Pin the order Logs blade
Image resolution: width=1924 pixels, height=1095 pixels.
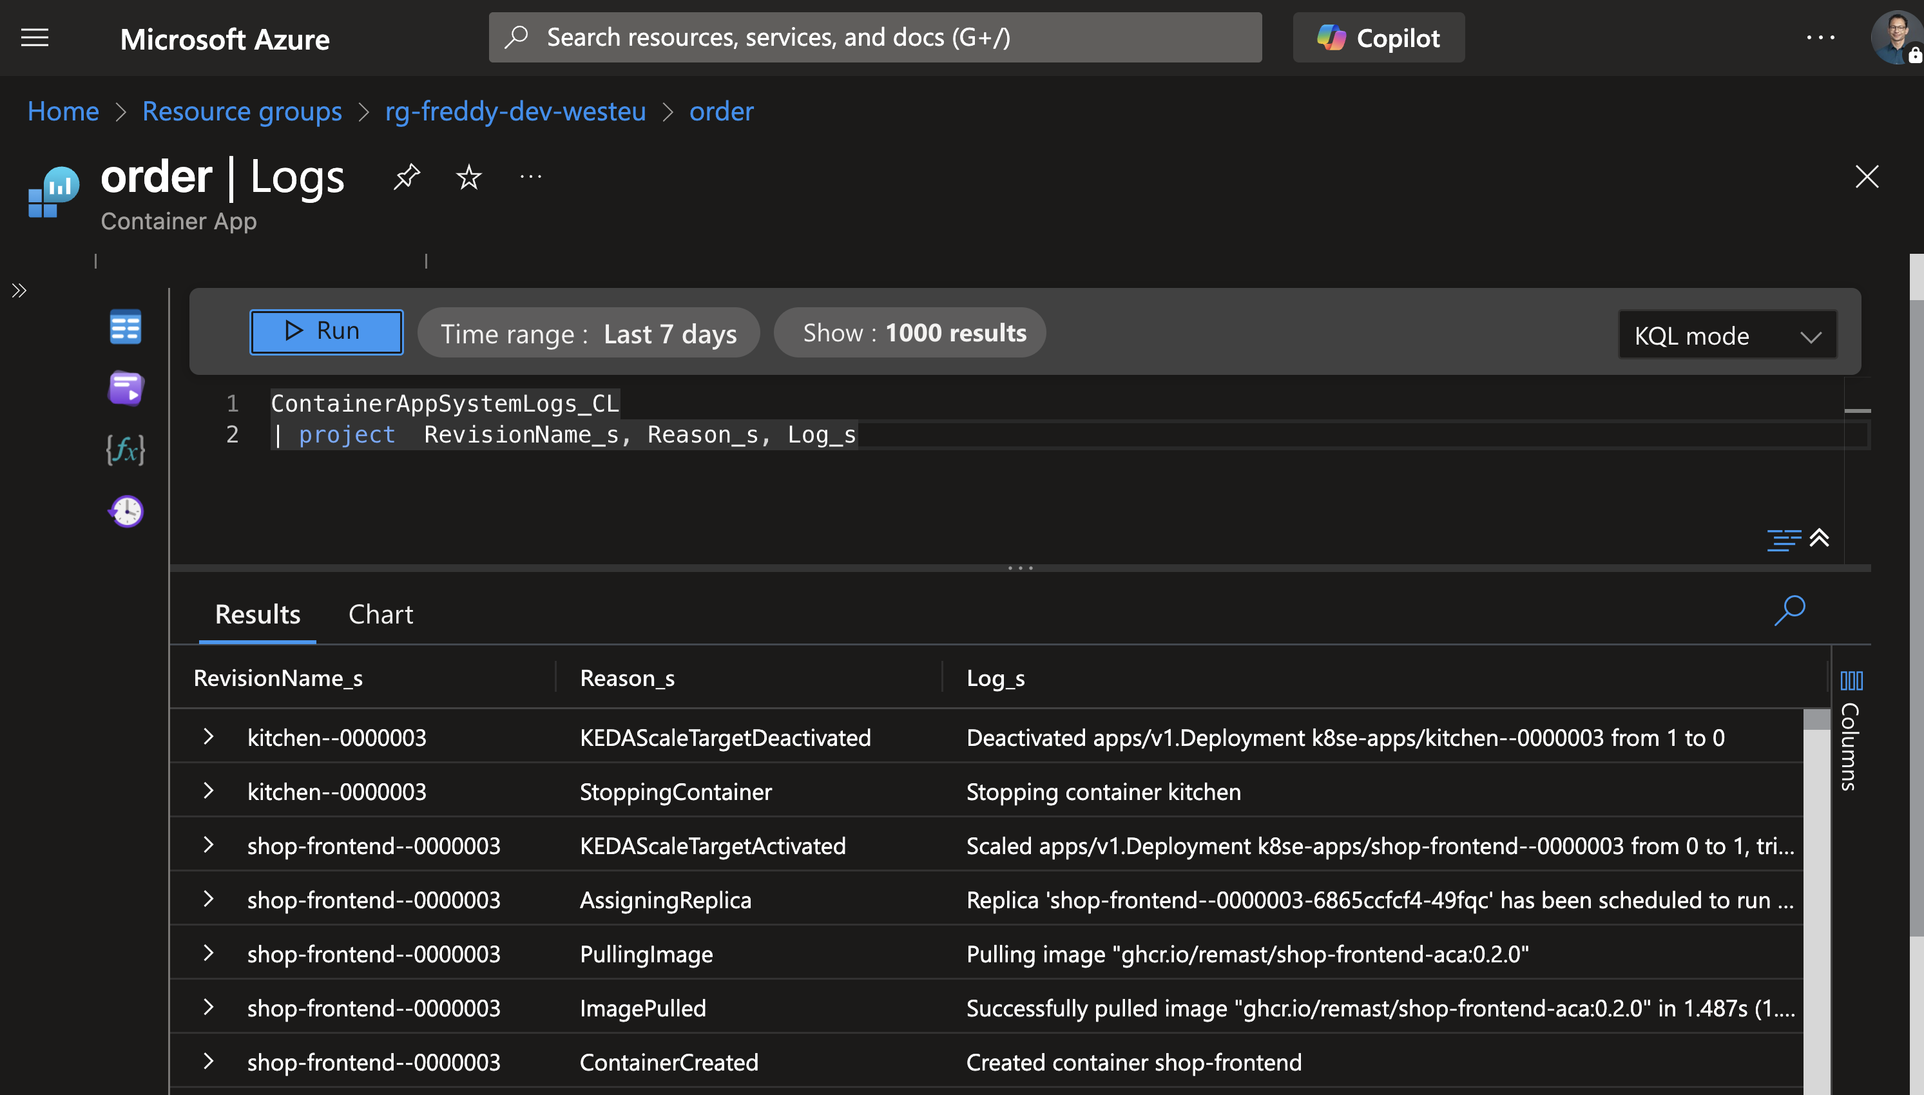pyautogui.click(x=407, y=178)
